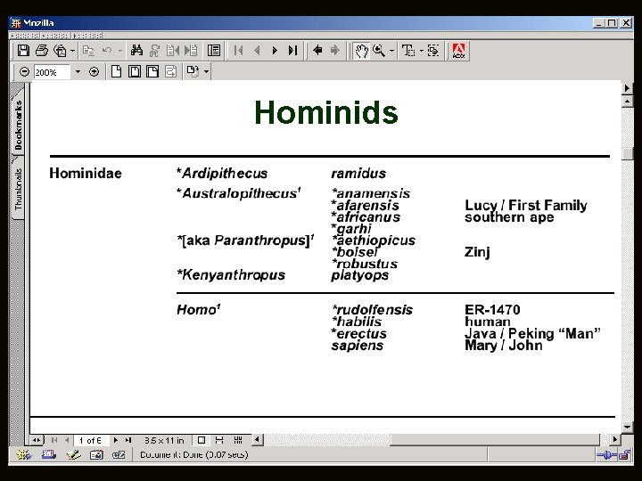Viewport: 642px width, 481px height.
Task: Click the Print icon in the toolbar
Action: pos(41,50)
